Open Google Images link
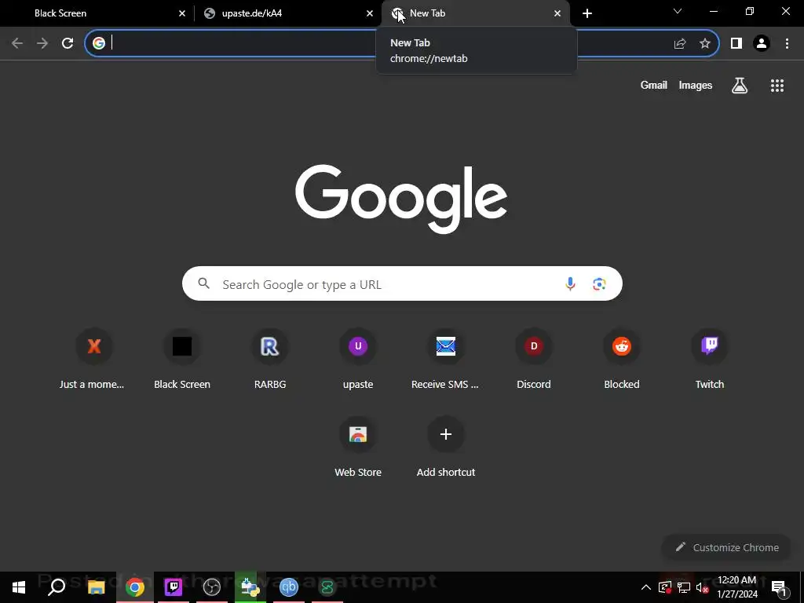This screenshot has height=603, width=804. [696, 85]
